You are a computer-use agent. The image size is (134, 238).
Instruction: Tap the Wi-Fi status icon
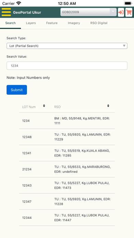[19, 3]
